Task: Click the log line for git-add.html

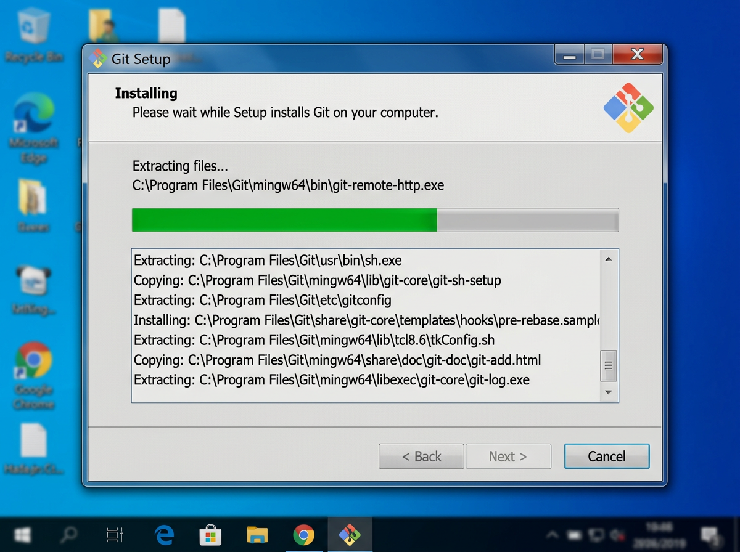Action: point(337,360)
